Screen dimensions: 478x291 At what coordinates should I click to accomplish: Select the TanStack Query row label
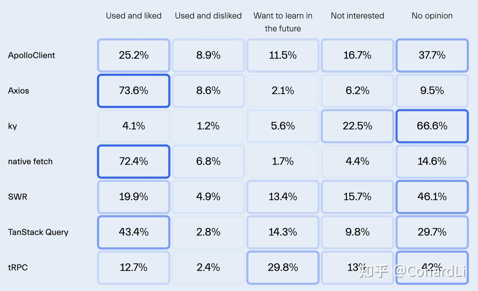(x=38, y=232)
